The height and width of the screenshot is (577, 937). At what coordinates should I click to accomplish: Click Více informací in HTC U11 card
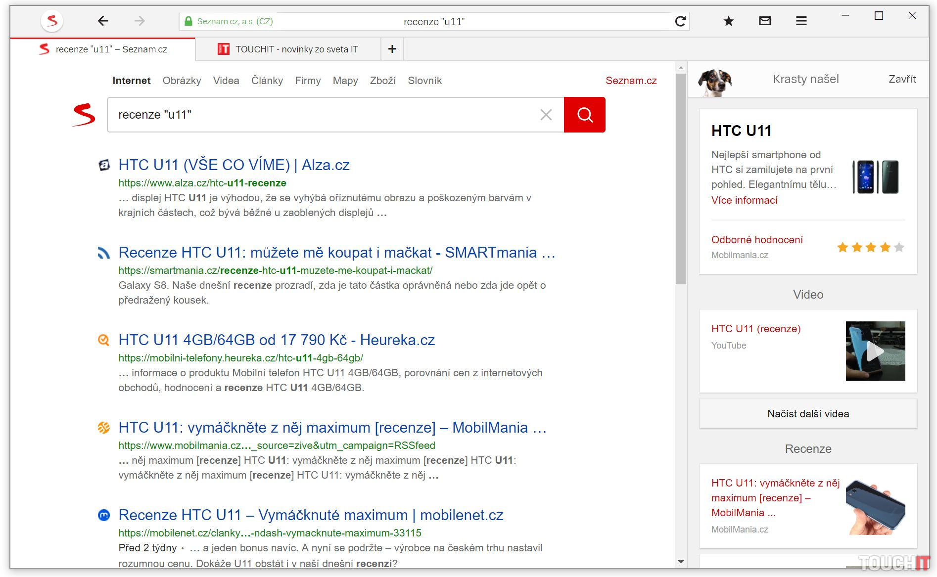(x=744, y=200)
